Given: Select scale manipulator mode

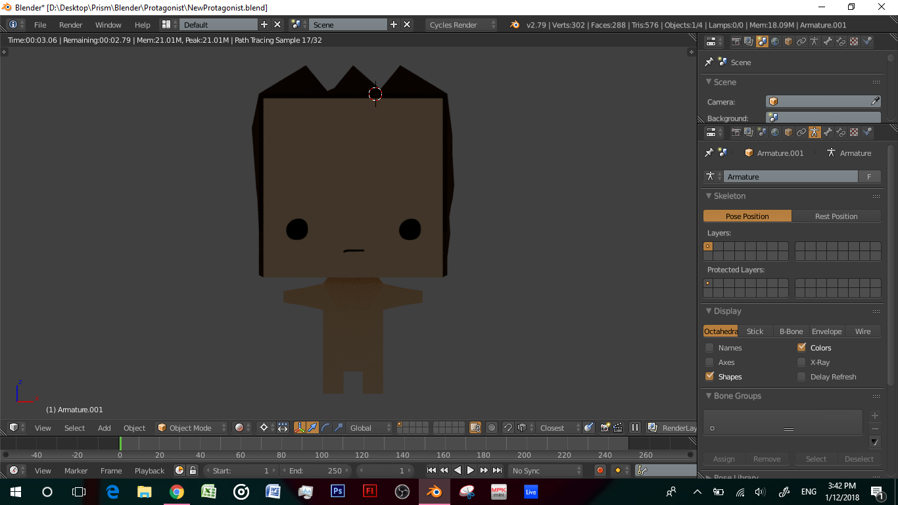Looking at the screenshot, I should [339, 427].
